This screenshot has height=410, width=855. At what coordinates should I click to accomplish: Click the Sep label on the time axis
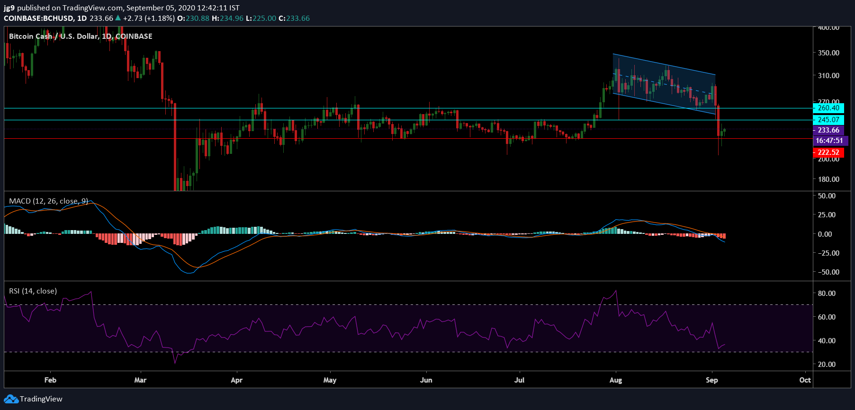(x=711, y=380)
